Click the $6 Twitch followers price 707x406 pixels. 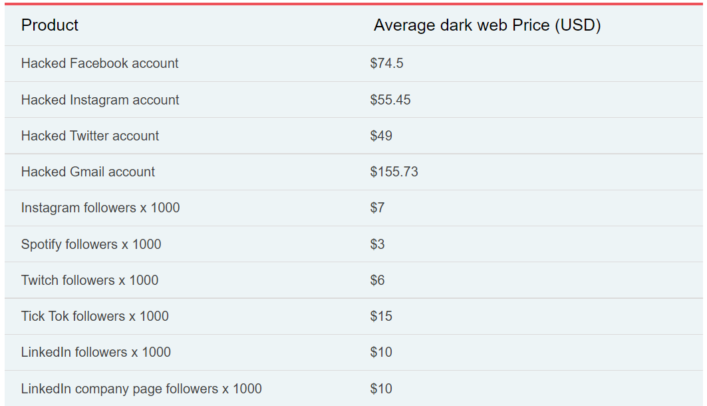pos(377,280)
